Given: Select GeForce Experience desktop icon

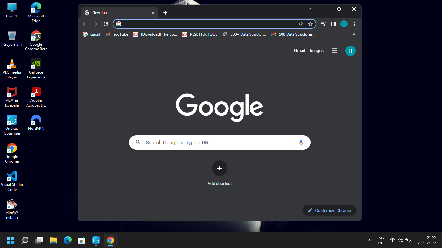Looking at the screenshot, I should 36,69.
